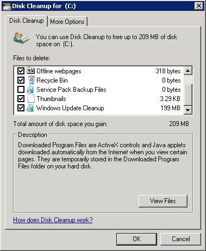The image size is (206, 251).
Task: Click the file list scroll up arrow
Action: [188, 71]
